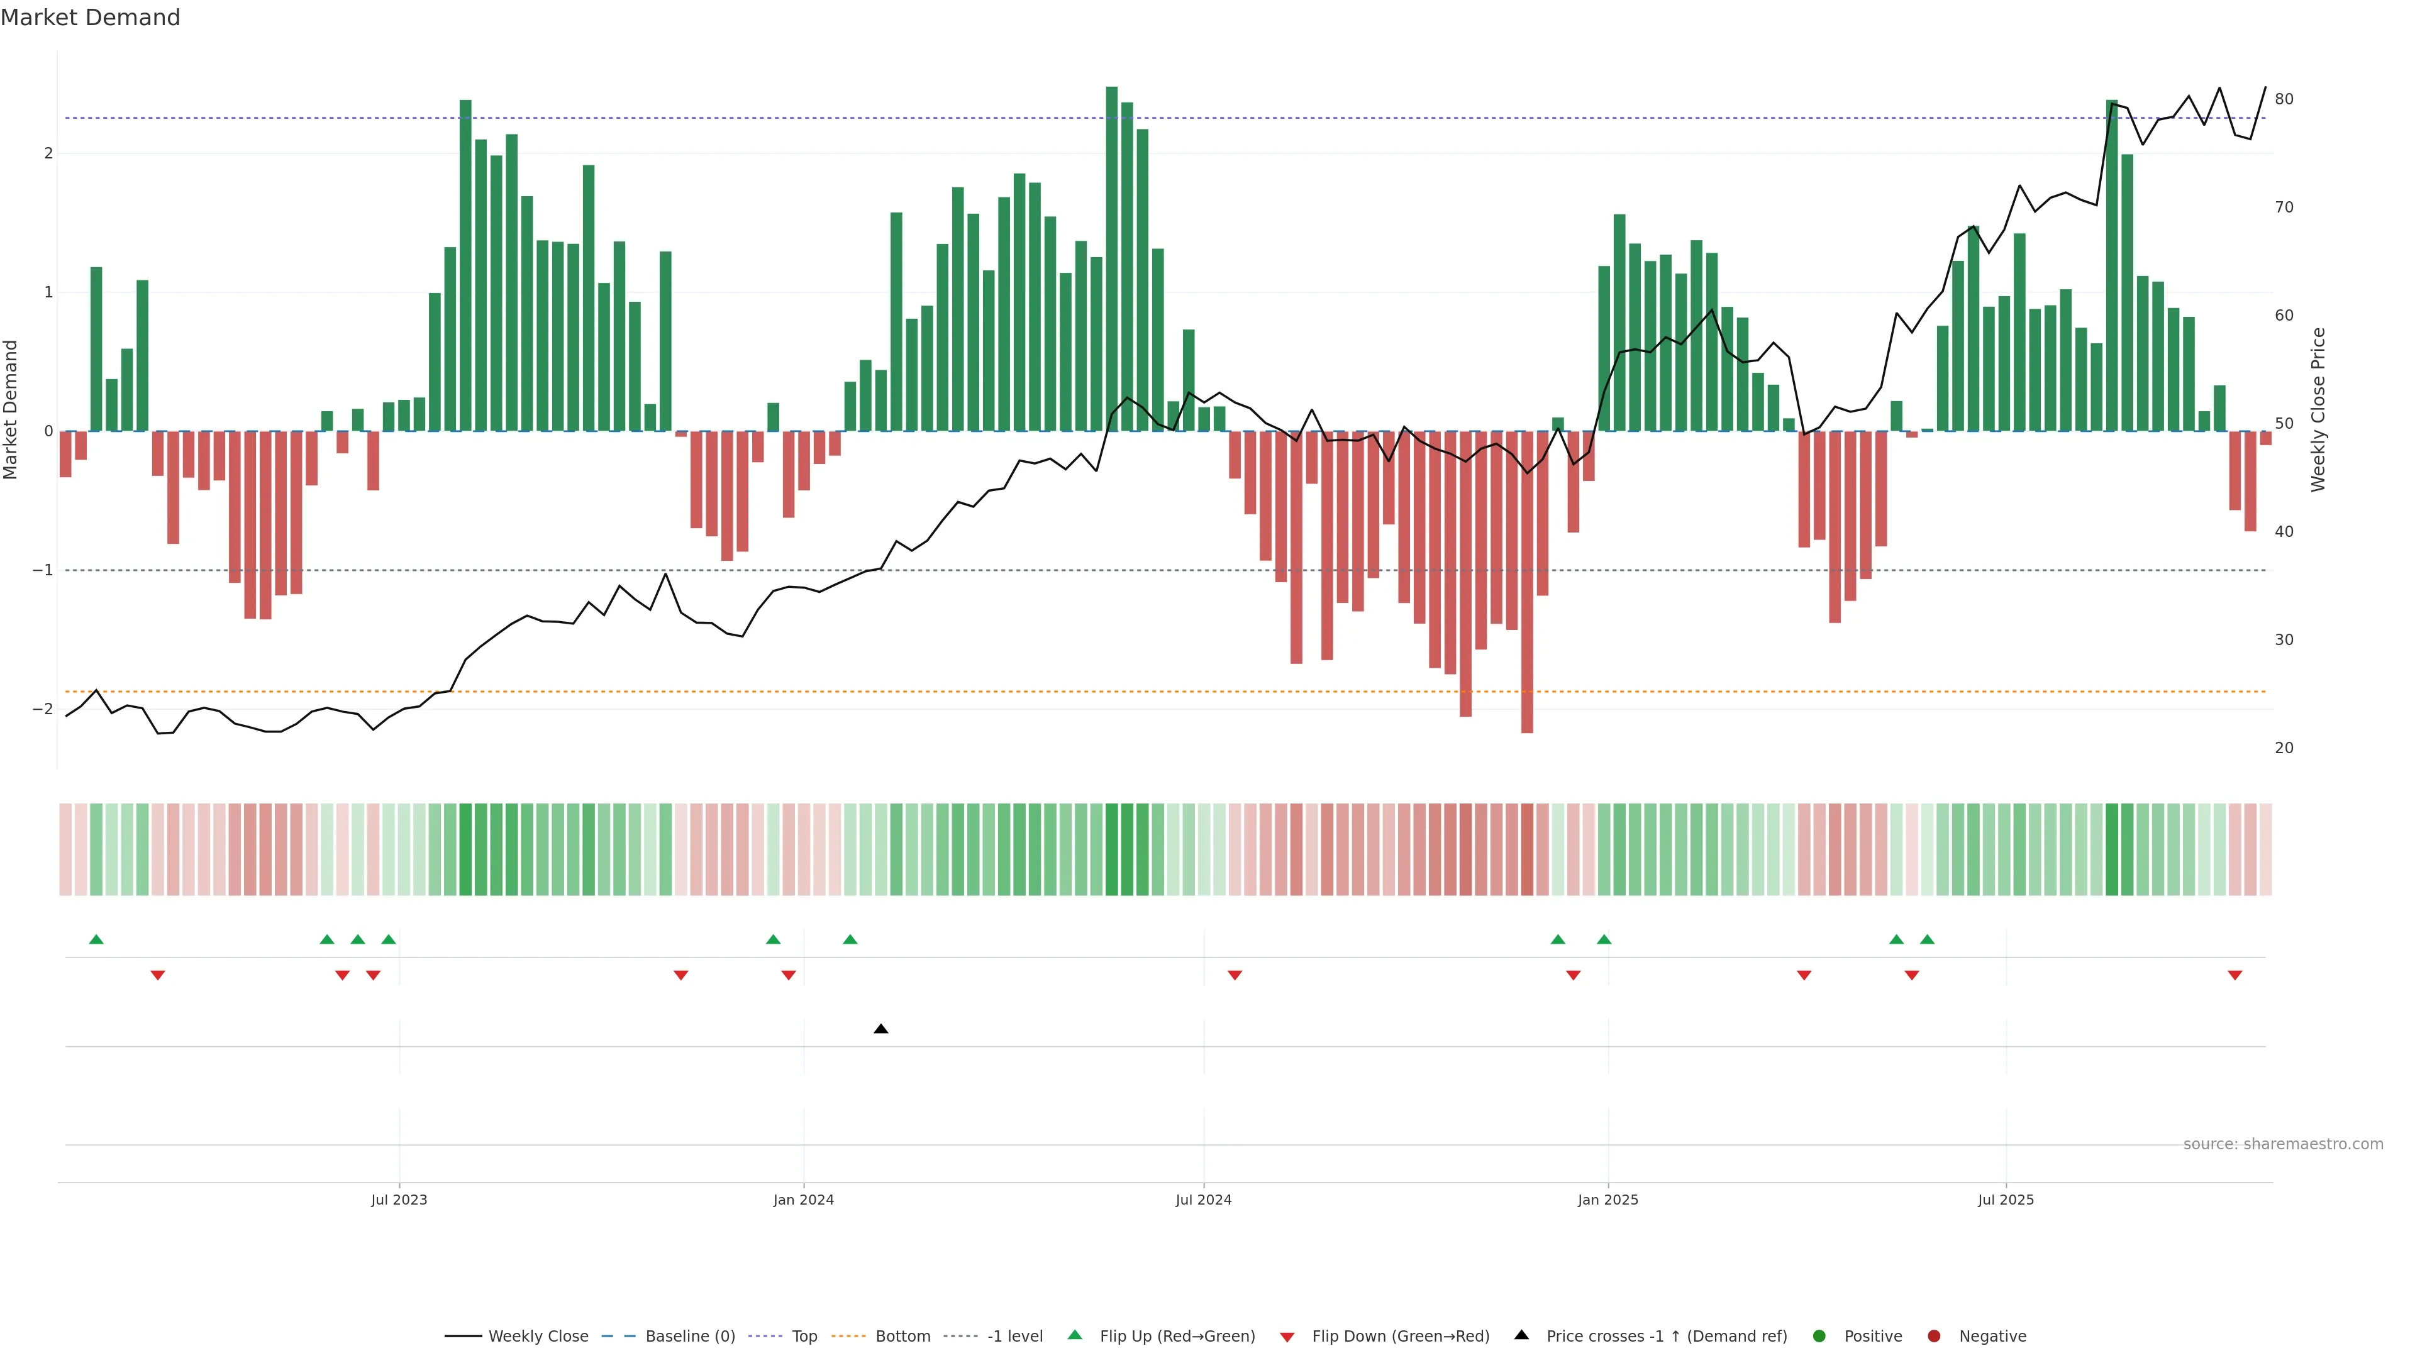Click the first green flip-up marker on the left
The image size is (2415, 1358).
point(96,939)
